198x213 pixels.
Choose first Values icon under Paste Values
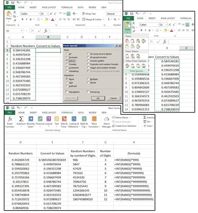(x=127, y=56)
